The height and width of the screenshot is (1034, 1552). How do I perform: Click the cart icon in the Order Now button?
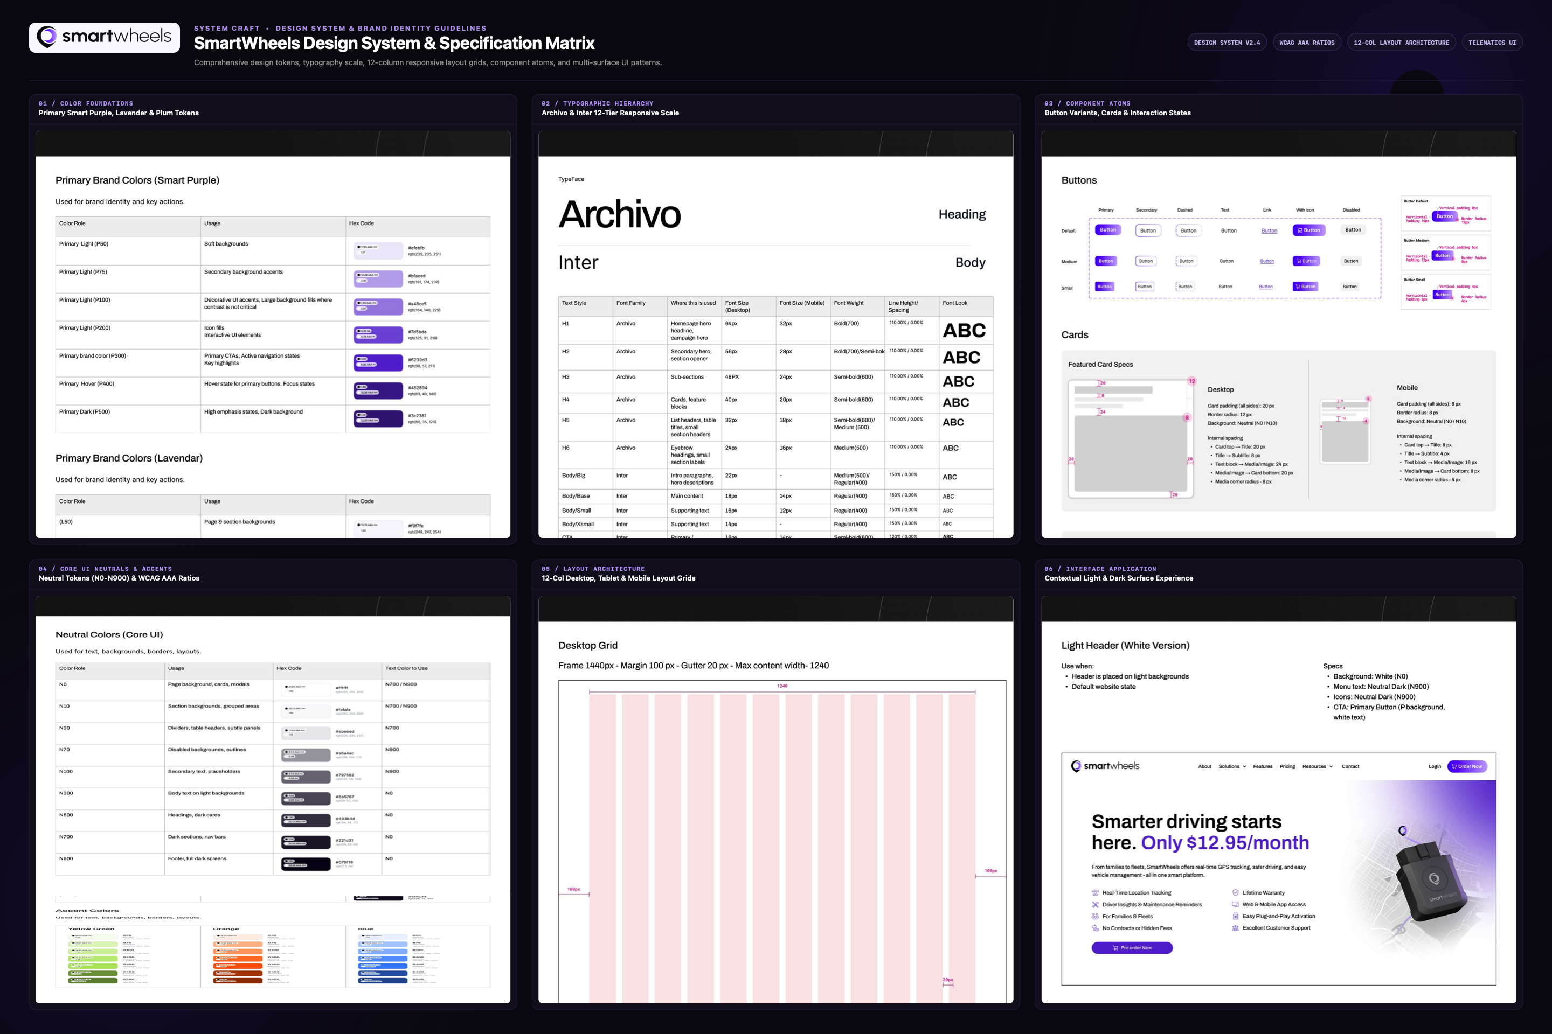pyautogui.click(x=1454, y=766)
